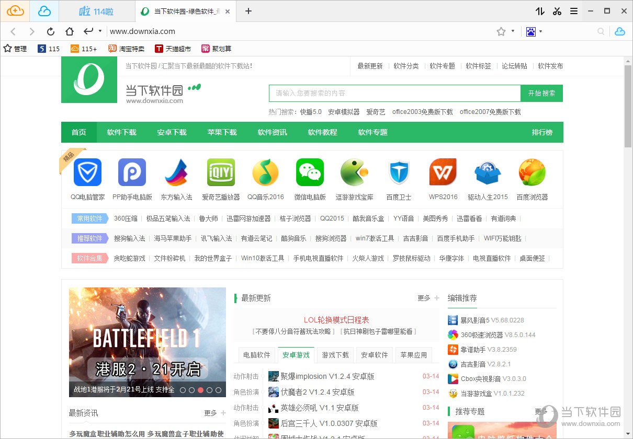
Task: Open LOL轮换模式日程表 headline
Action: click(x=336, y=320)
